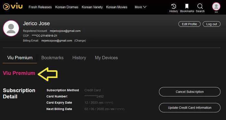Expand the More dropdown menu
The image size is (226, 120).
click(x=141, y=7)
